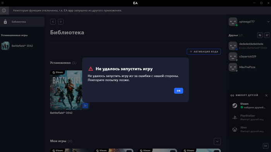This screenshot has height=152, width=271.
Task: Launch Battlefield 2042 with the blue play icon
Action: [x=85, y=106]
